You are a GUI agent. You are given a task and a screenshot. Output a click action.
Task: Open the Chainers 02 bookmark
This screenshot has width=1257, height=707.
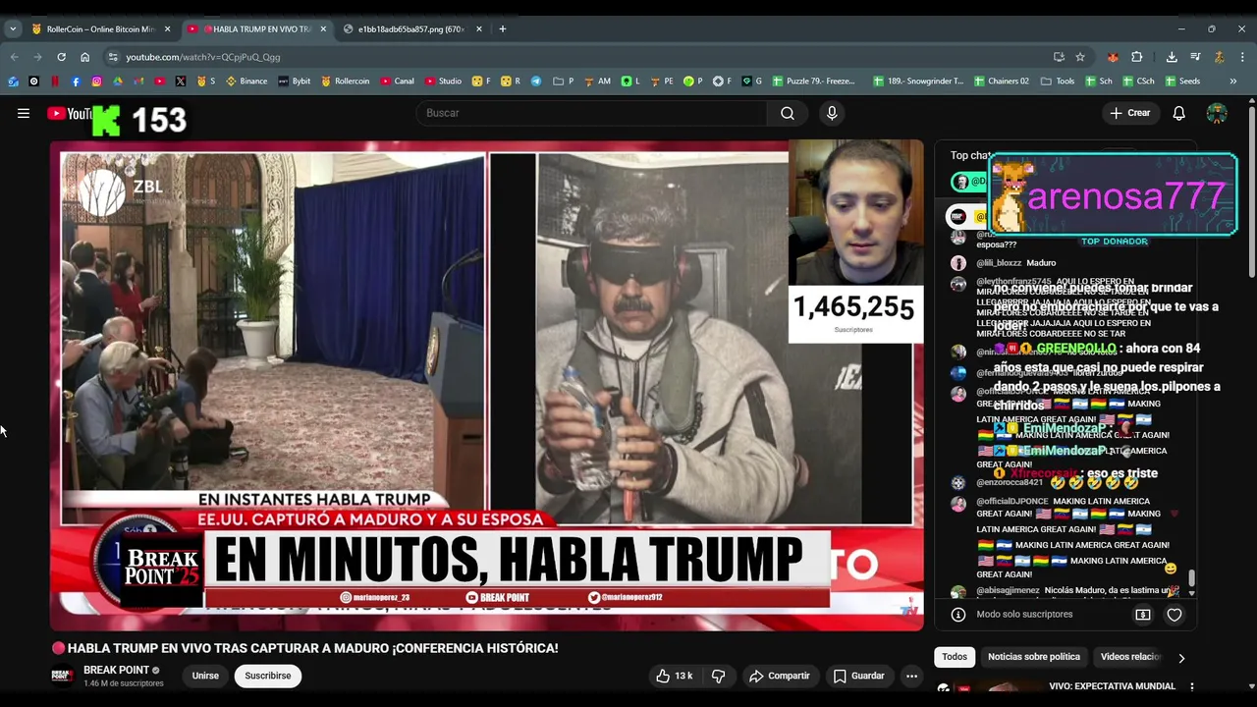point(1002,82)
